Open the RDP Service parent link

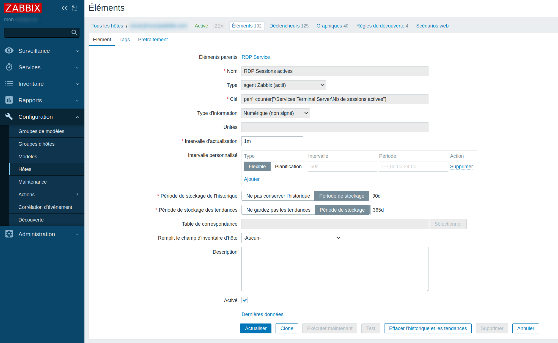255,57
